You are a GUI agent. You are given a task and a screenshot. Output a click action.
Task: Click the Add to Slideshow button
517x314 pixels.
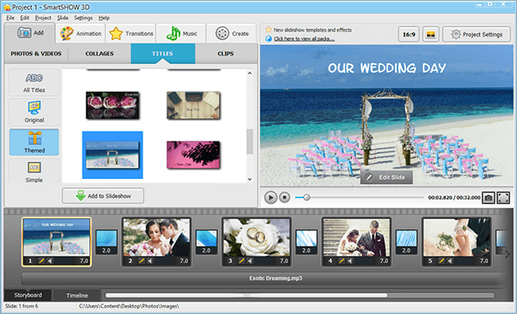[x=103, y=196]
